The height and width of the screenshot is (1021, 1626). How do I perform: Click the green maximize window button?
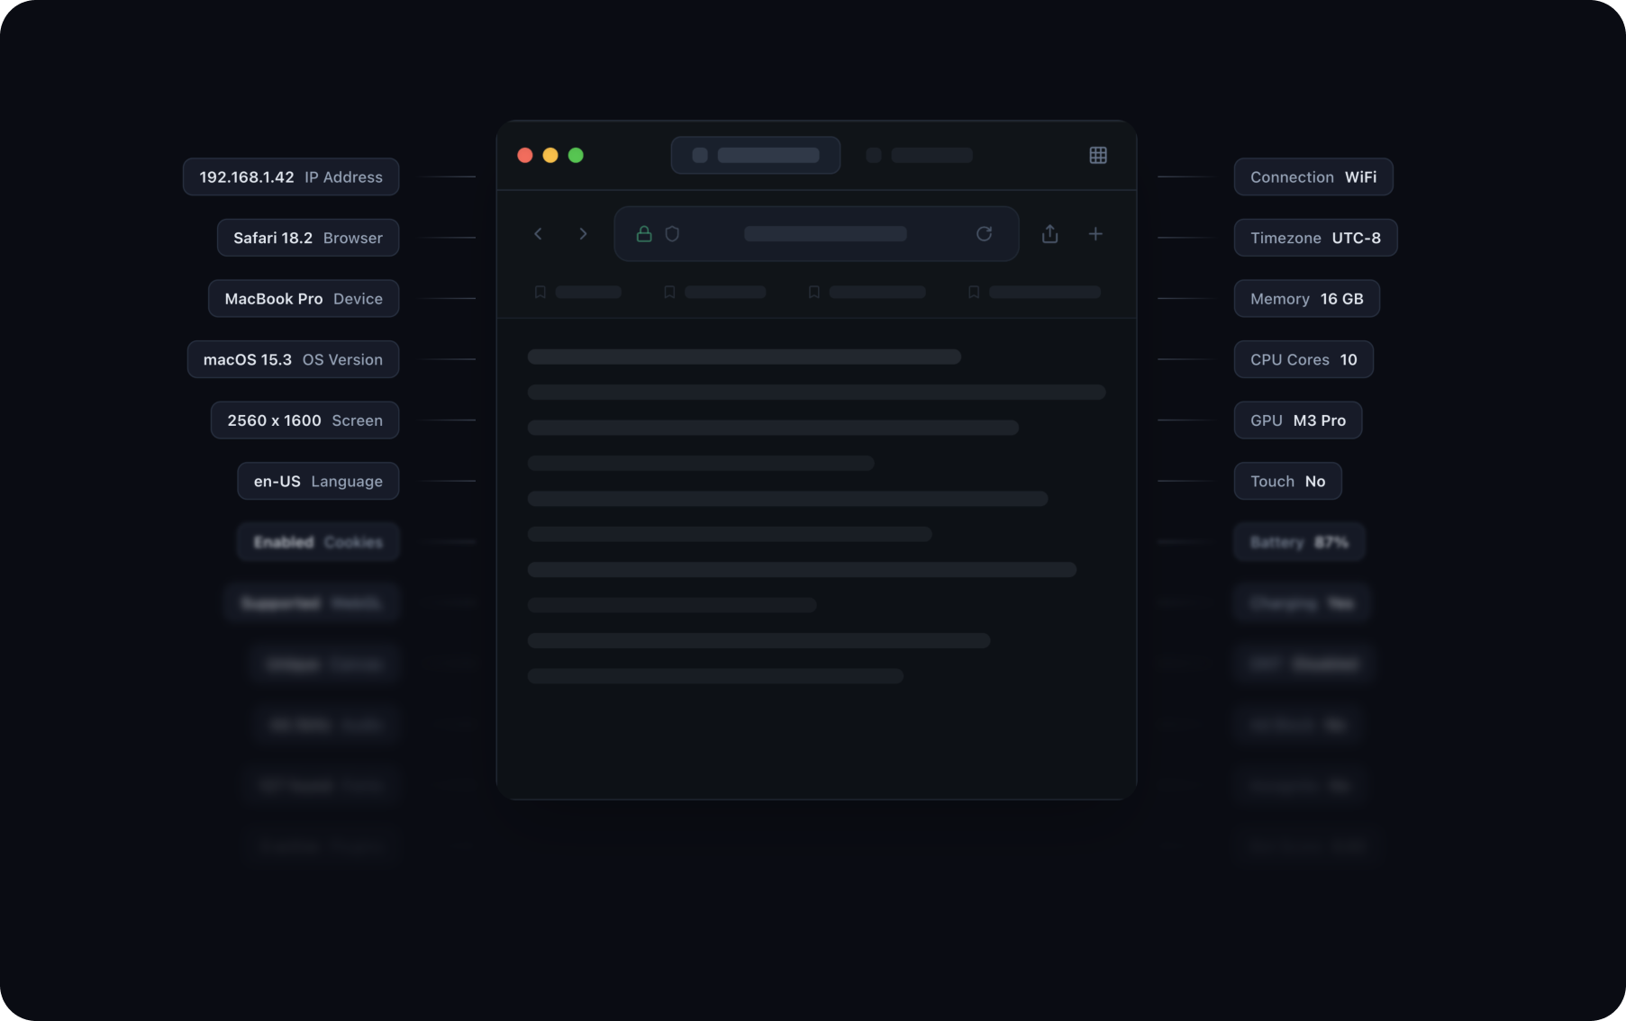(576, 156)
